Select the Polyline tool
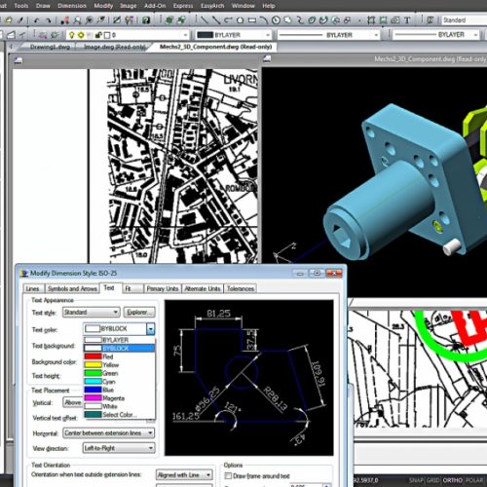 point(228,20)
